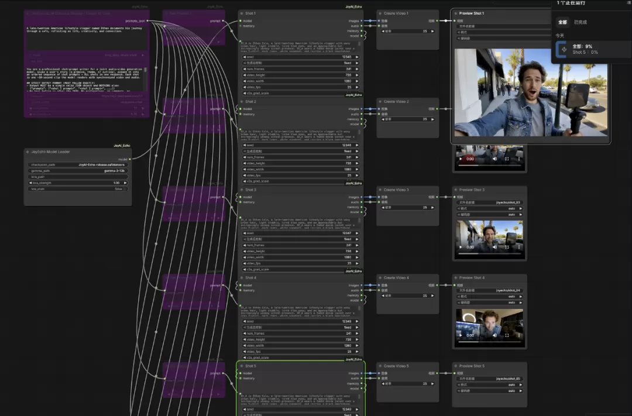Play the Preview Shot 4 video
Viewport: 632px width, 416px height.
461,335
